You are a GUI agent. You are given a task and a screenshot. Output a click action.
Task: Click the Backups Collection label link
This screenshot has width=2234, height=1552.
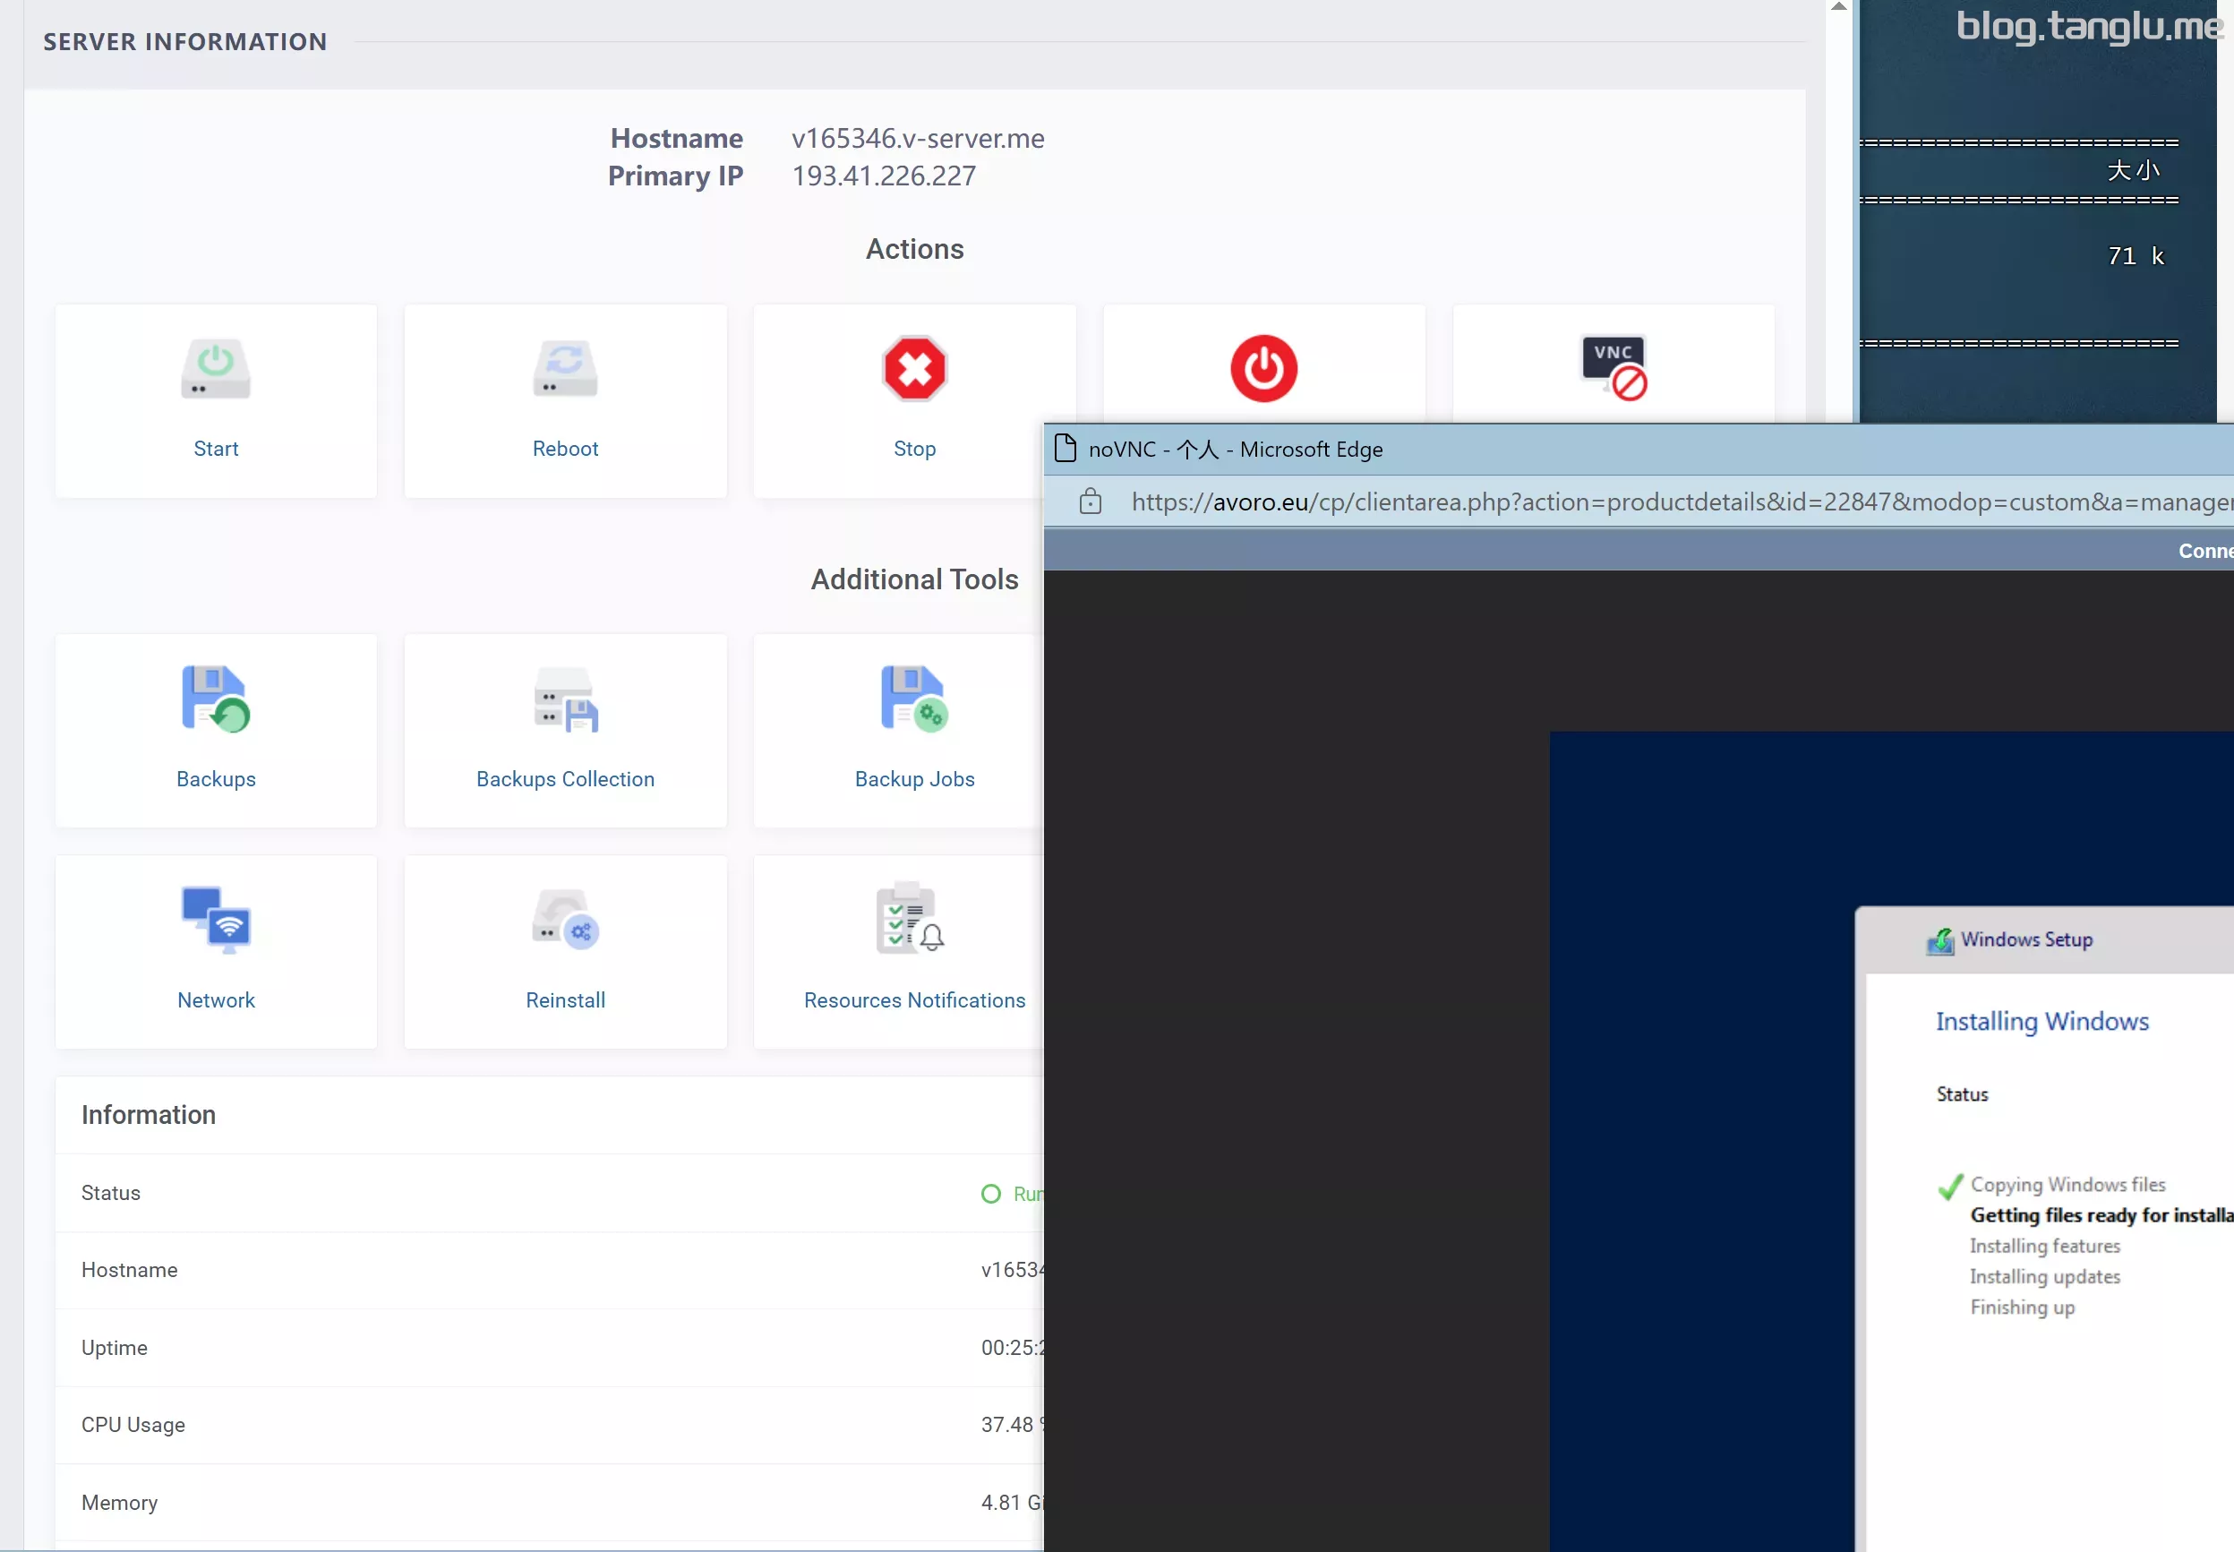coord(565,779)
